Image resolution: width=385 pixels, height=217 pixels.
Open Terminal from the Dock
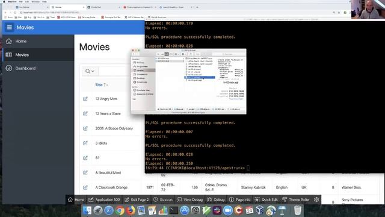click(x=174, y=210)
